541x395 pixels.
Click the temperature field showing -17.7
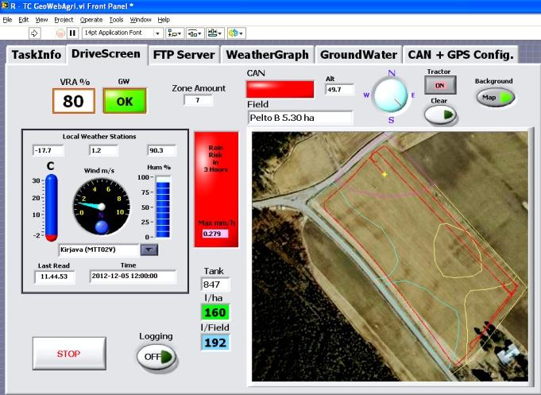click(48, 150)
